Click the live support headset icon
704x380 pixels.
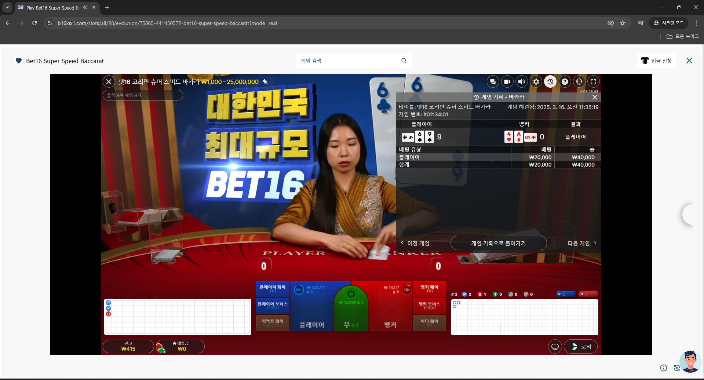pos(579,82)
